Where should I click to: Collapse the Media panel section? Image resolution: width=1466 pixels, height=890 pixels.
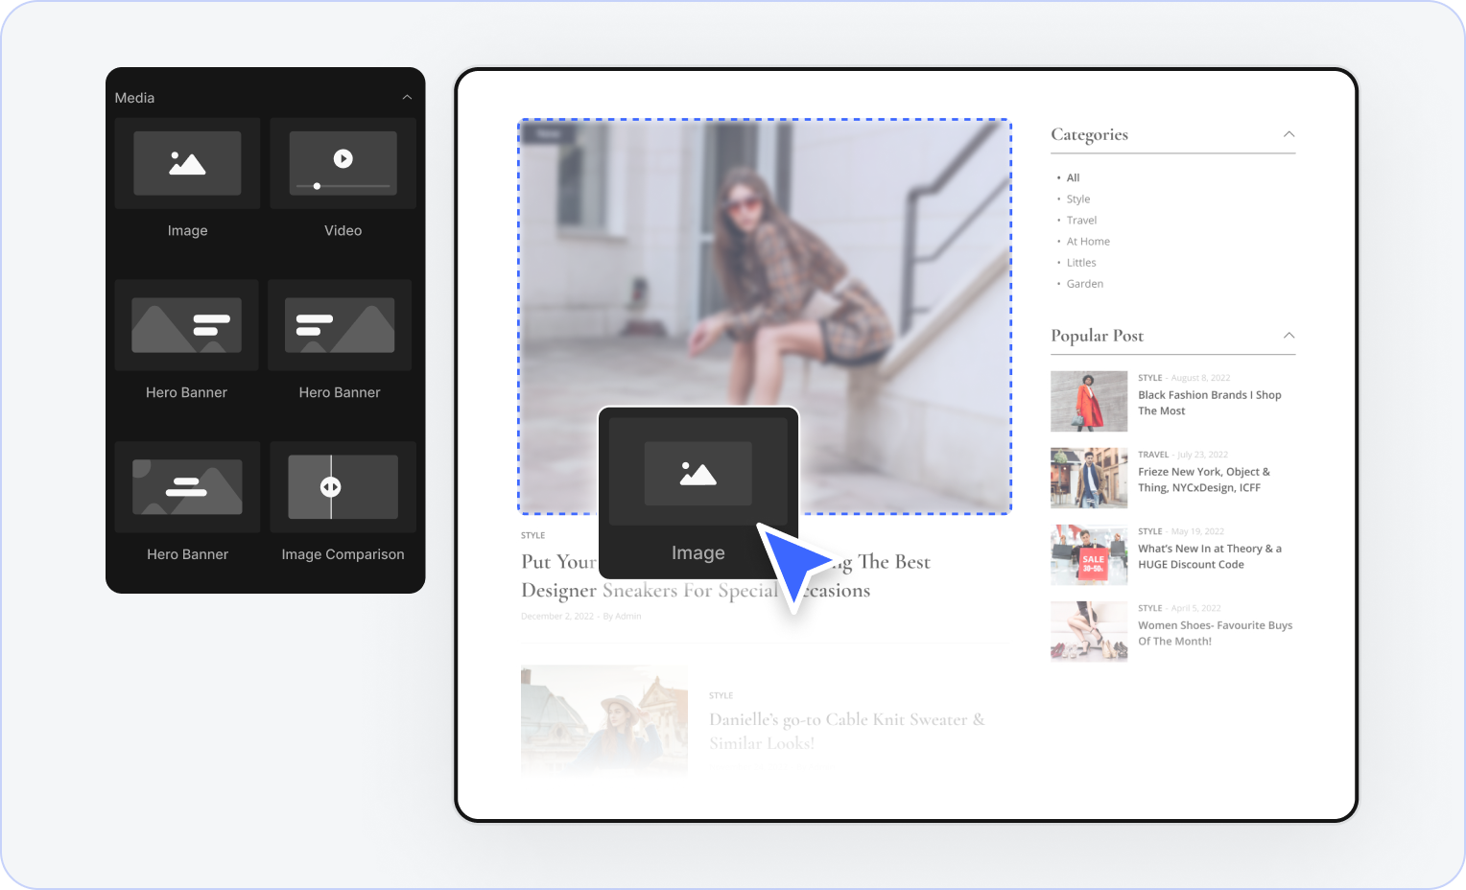[407, 98]
